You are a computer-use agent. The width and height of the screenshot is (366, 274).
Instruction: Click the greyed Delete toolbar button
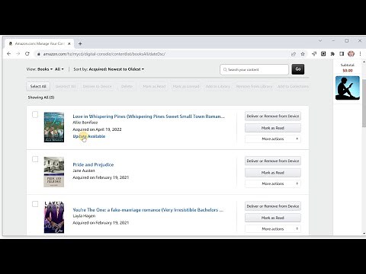(127, 86)
